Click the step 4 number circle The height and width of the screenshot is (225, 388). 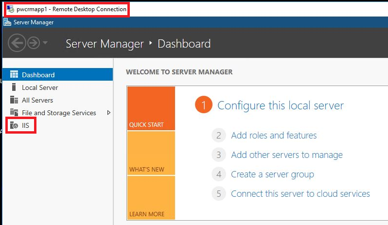pos(219,174)
